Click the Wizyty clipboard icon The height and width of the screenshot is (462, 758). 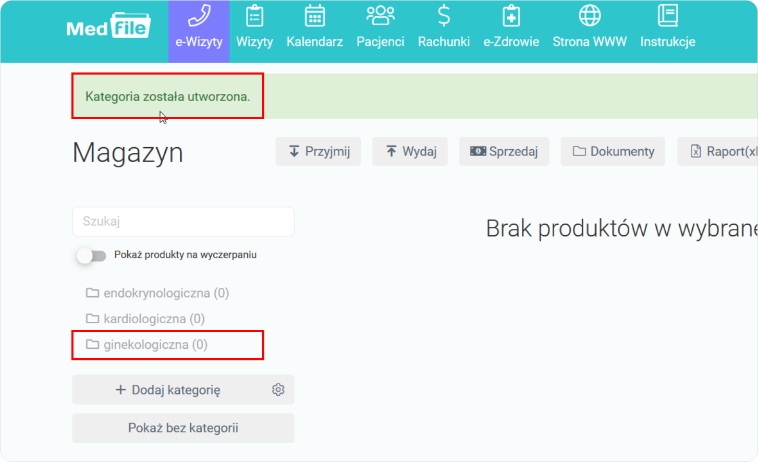(254, 16)
